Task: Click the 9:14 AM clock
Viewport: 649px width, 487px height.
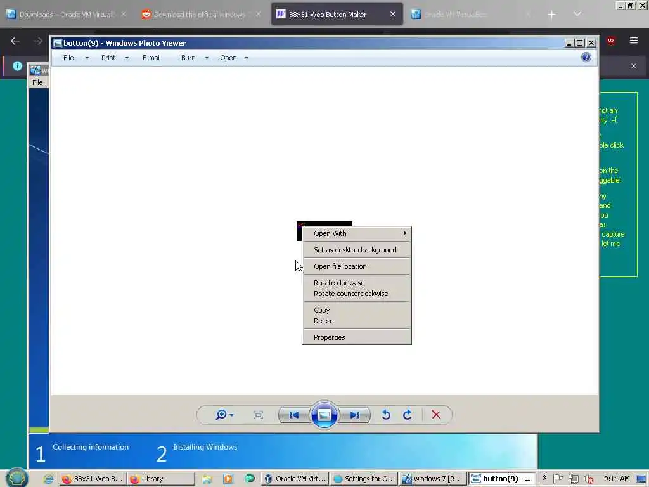Action: click(617, 479)
